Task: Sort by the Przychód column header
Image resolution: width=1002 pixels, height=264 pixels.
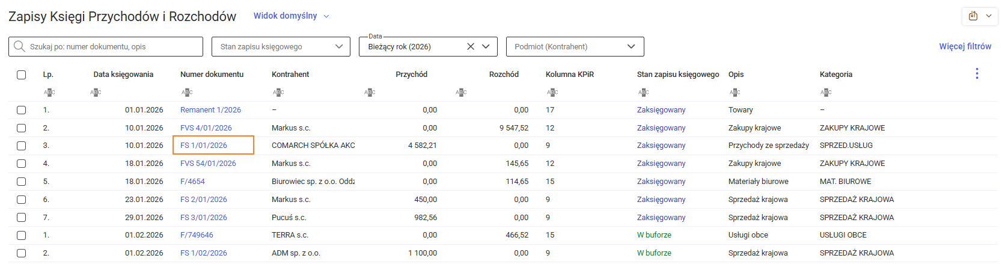Action: coord(411,75)
